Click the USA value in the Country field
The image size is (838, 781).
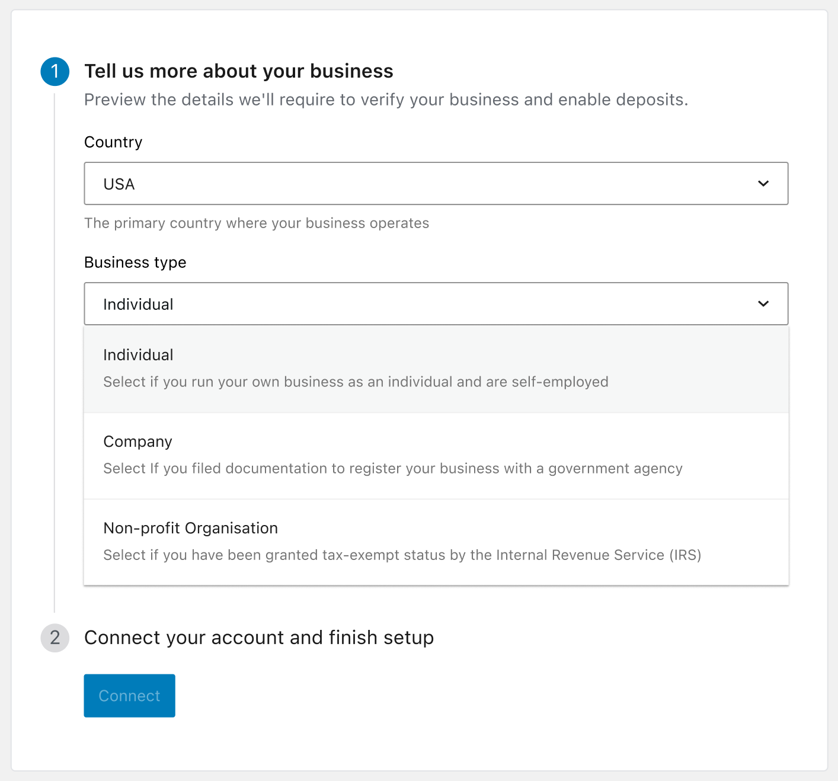pos(119,184)
